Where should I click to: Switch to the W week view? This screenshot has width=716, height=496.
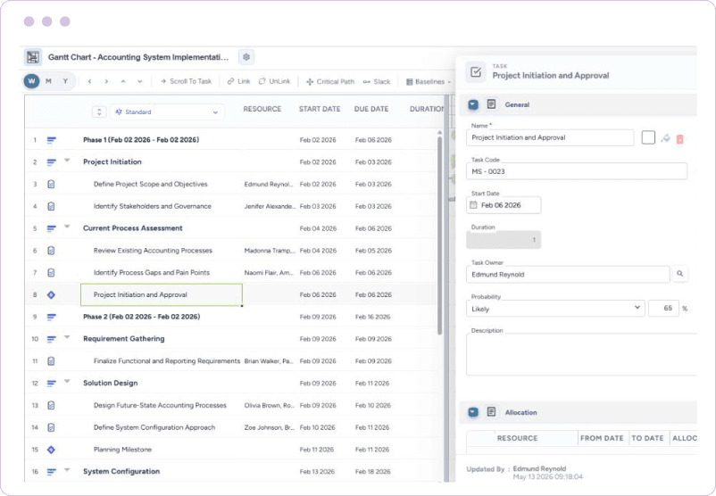coord(31,81)
